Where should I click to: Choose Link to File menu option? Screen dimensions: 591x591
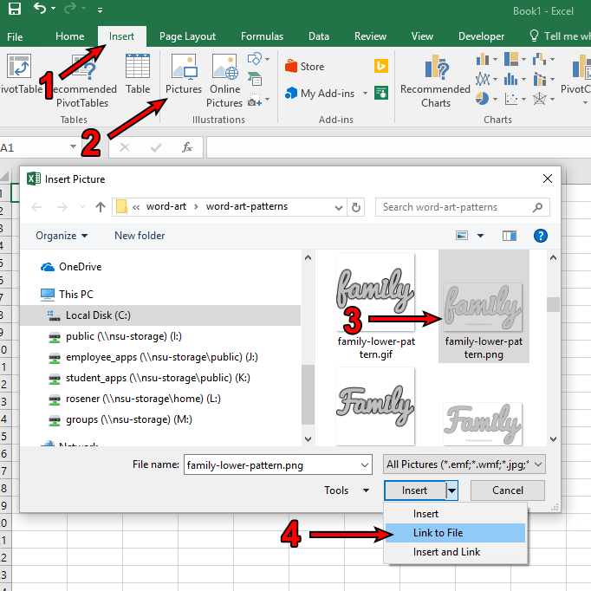[x=455, y=533]
